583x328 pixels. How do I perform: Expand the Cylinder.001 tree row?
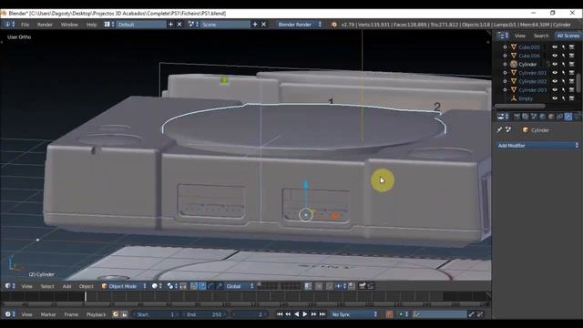505,73
